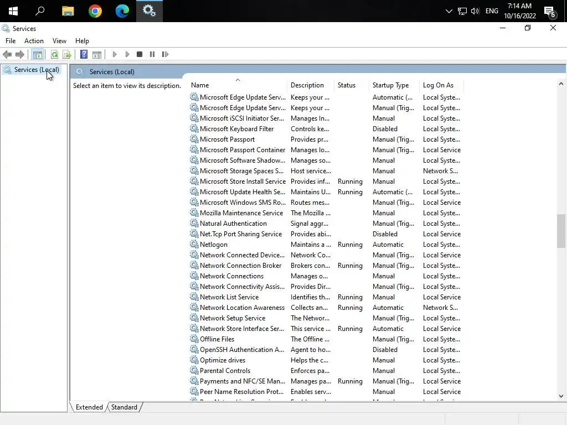The image size is (567, 425).
Task: Launch Google Chrome from the taskbar
Action: pyautogui.click(x=95, y=11)
